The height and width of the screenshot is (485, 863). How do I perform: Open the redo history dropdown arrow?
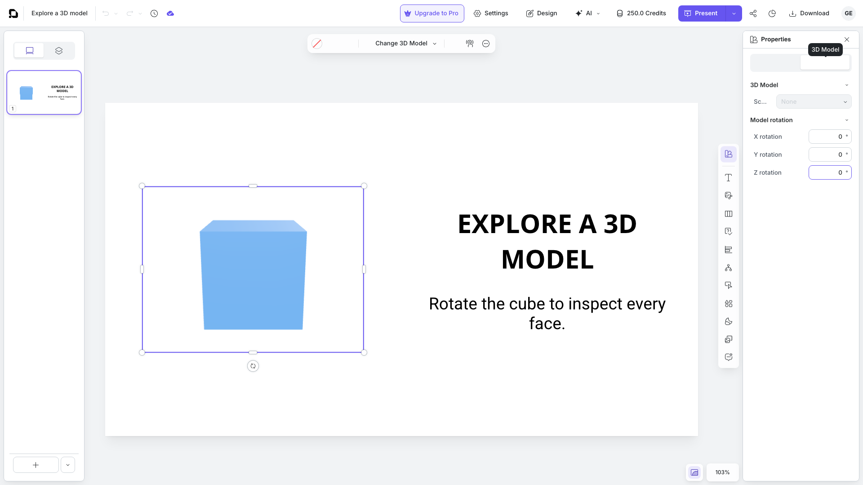140,13
